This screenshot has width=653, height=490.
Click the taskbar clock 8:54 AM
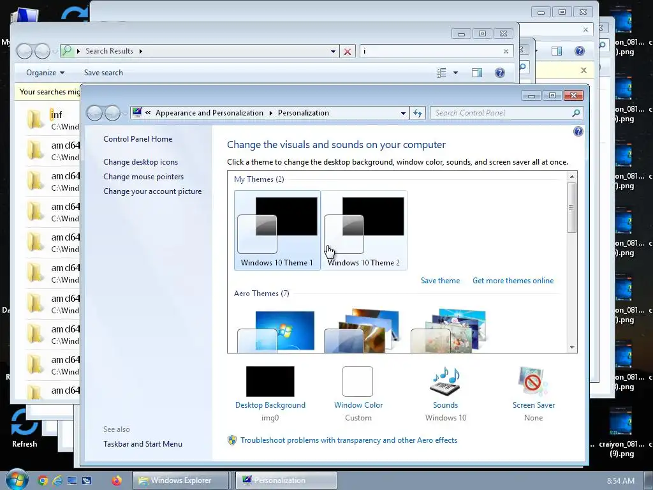coord(620,481)
